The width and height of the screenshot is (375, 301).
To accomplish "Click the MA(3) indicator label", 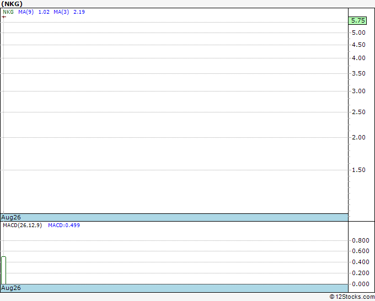I will click(x=61, y=12).
